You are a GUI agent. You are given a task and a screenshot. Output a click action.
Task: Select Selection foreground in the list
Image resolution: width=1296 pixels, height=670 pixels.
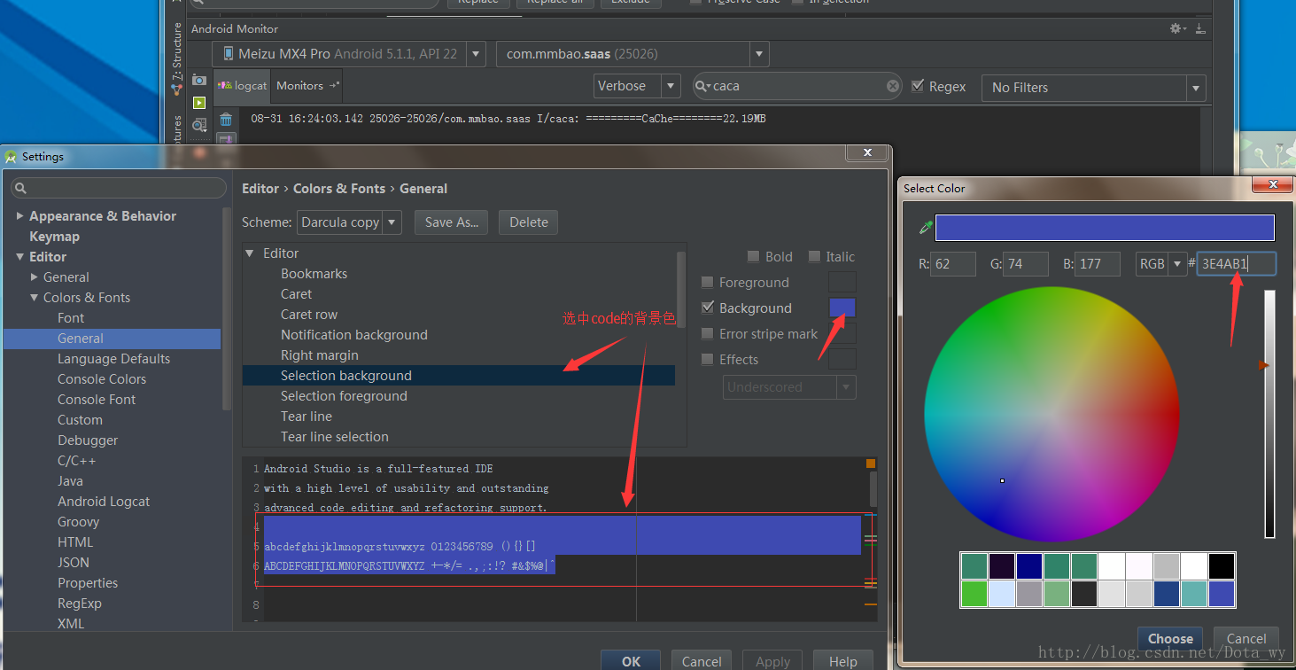pos(344,396)
